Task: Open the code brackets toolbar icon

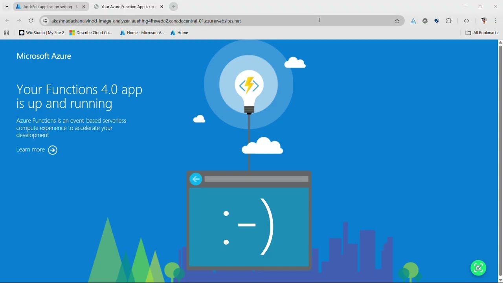Action: point(466,21)
